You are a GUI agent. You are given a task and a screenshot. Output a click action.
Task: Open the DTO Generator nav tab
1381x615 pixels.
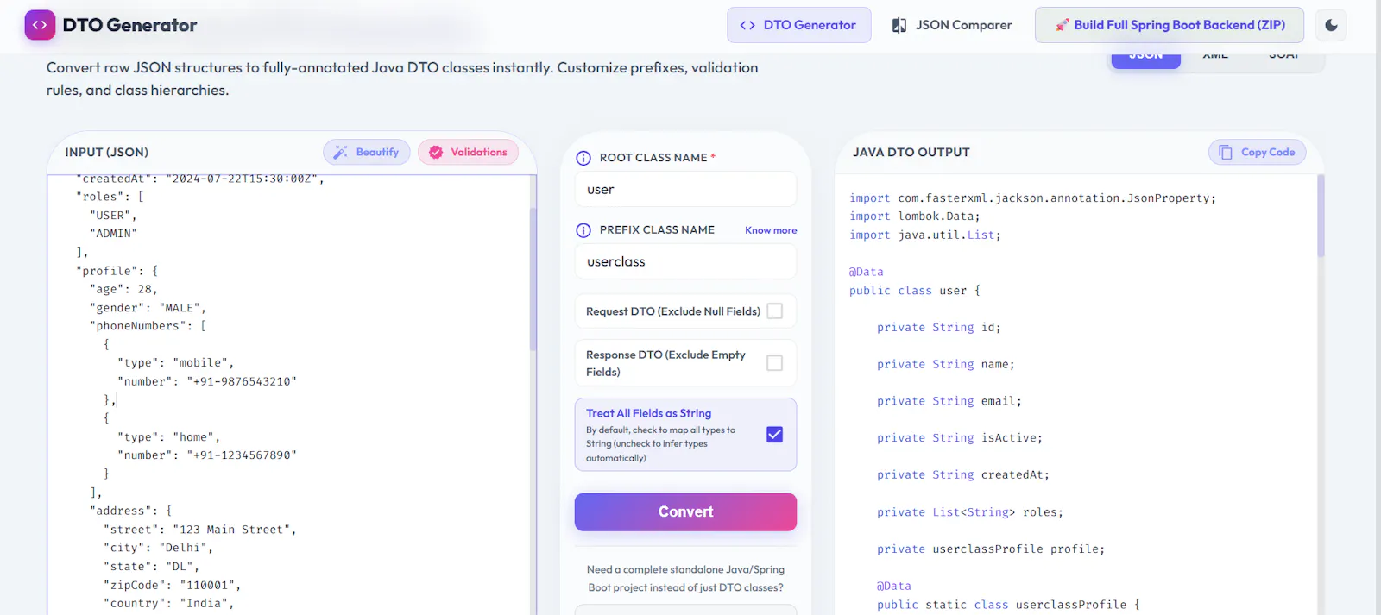pos(798,25)
